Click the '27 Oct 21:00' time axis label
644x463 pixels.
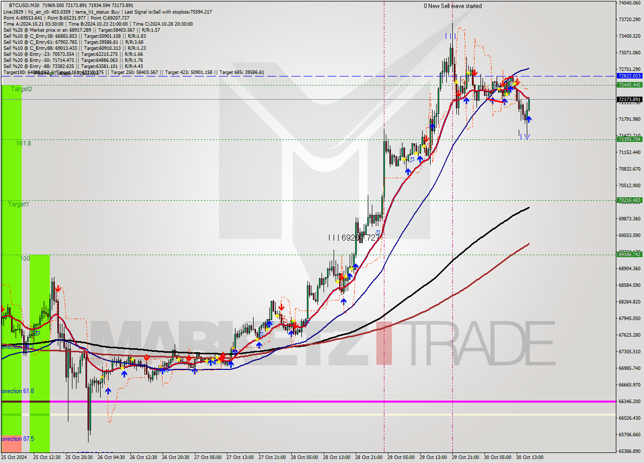(272, 457)
